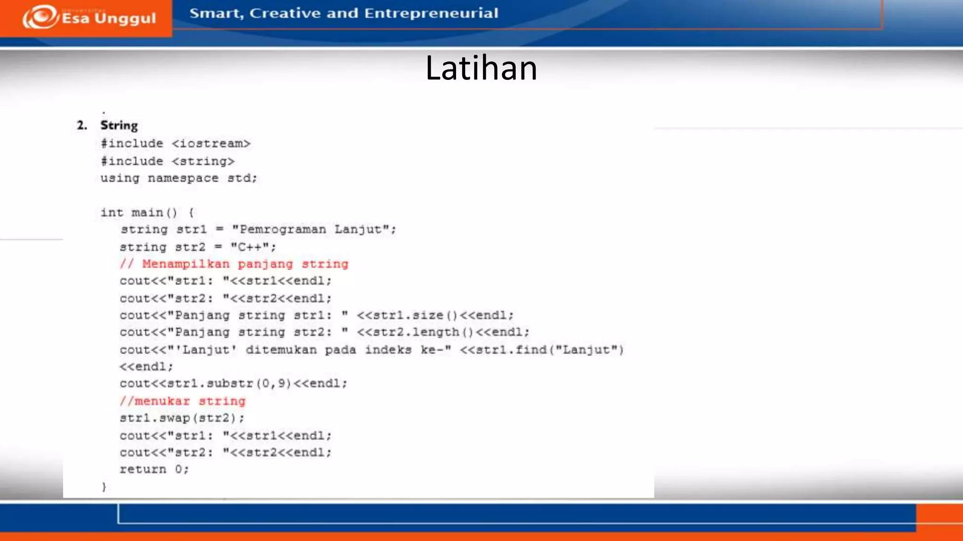
Task: Click the 'Smart, Creative and Entrepreneurial' tagline
Action: pos(344,13)
